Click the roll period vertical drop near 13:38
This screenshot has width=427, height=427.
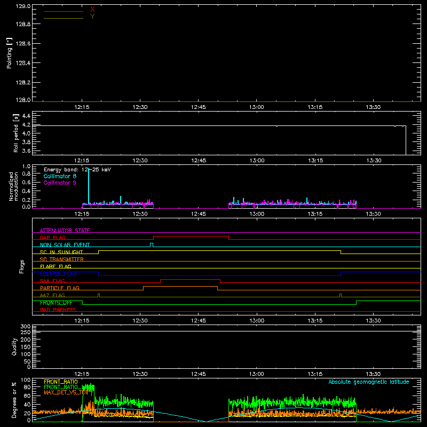click(x=406, y=140)
